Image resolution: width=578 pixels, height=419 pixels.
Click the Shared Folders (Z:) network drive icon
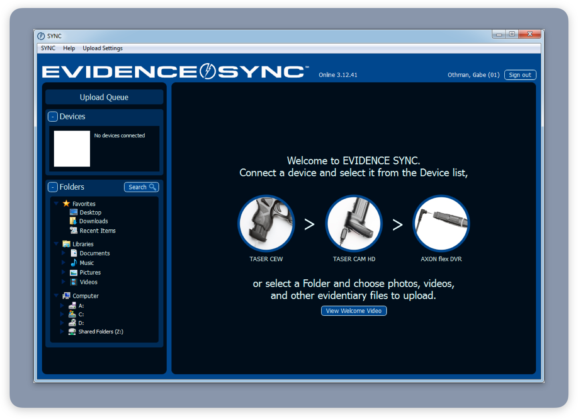tap(72, 331)
